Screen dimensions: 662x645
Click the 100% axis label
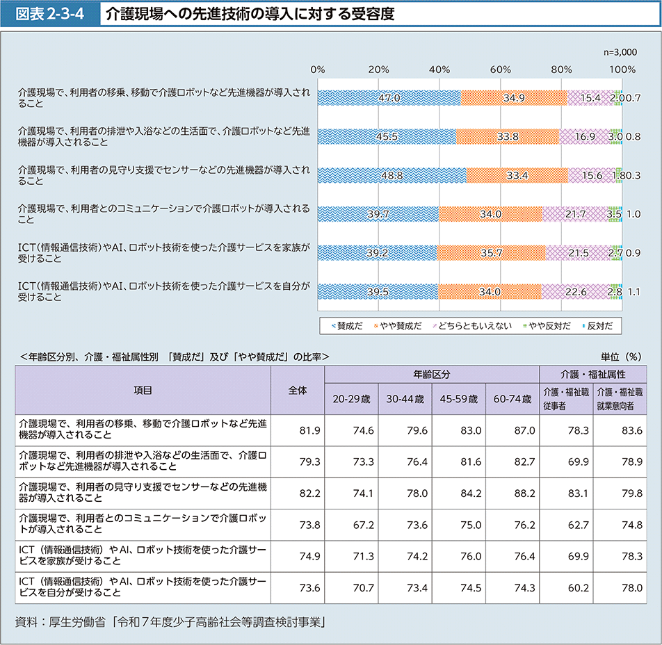click(622, 70)
